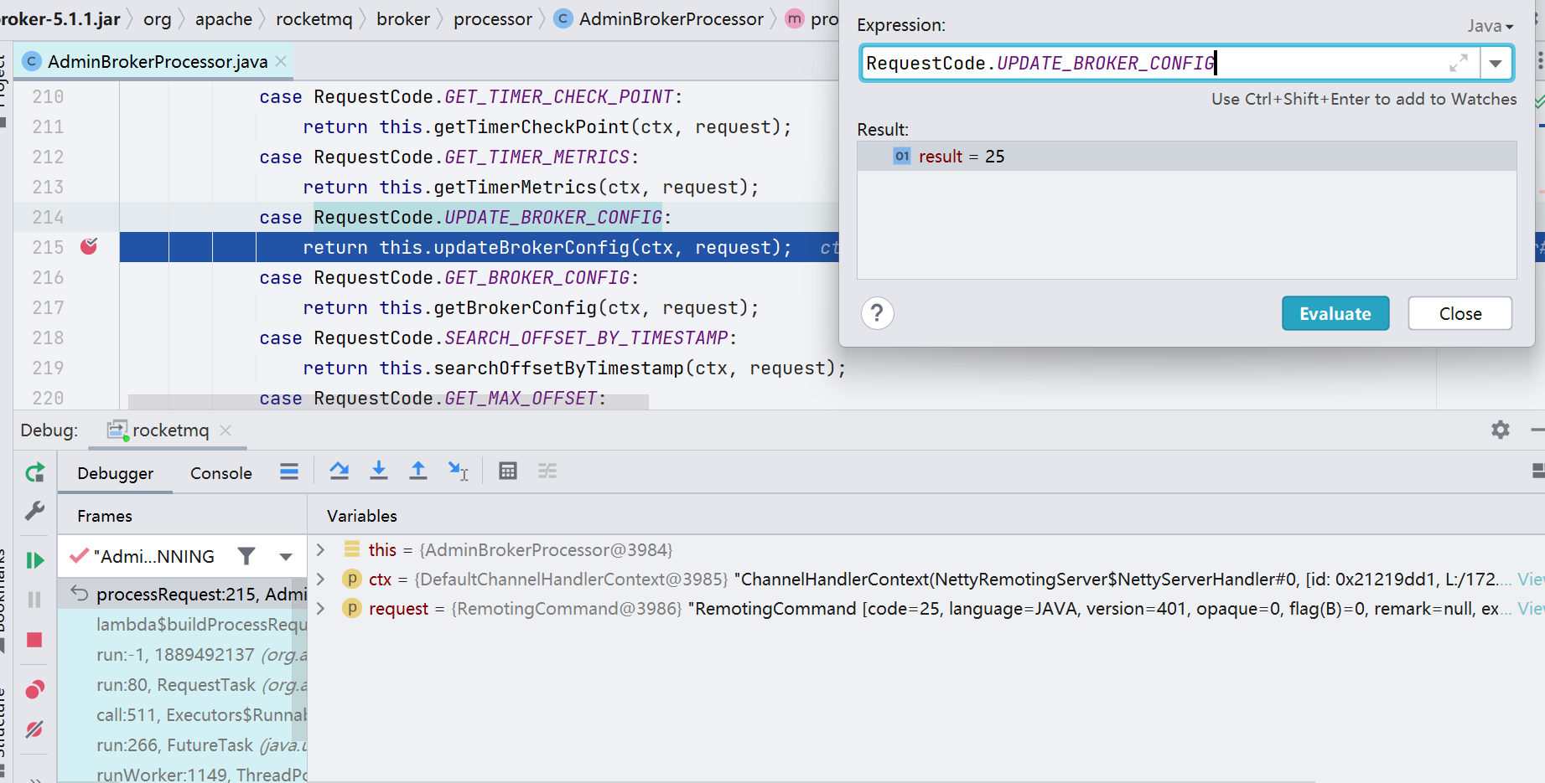This screenshot has width=1545, height=783.
Task: Open debugger settings with the wrench icon
Action: [34, 511]
